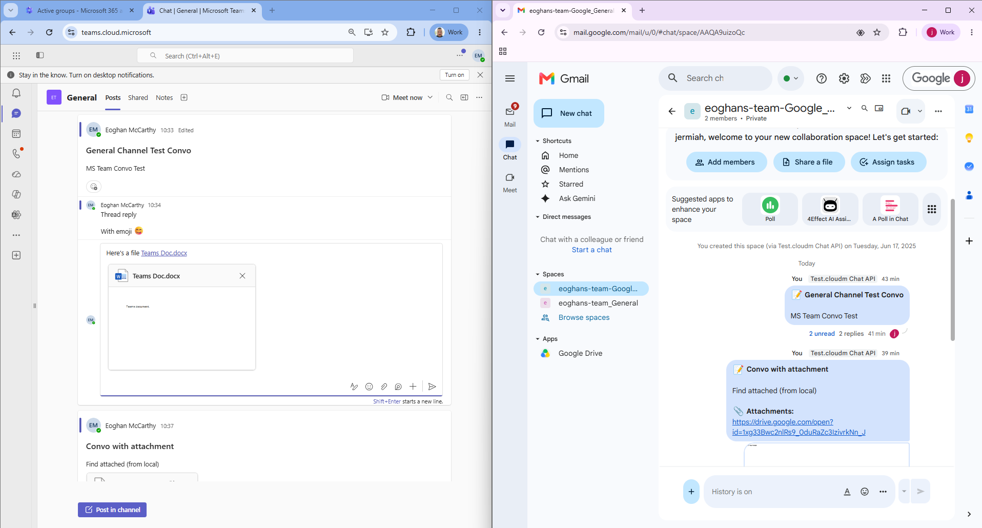The height and width of the screenshot is (528, 982).
Task: Toggle Teams navigation sidebar panel
Action: click(40, 55)
